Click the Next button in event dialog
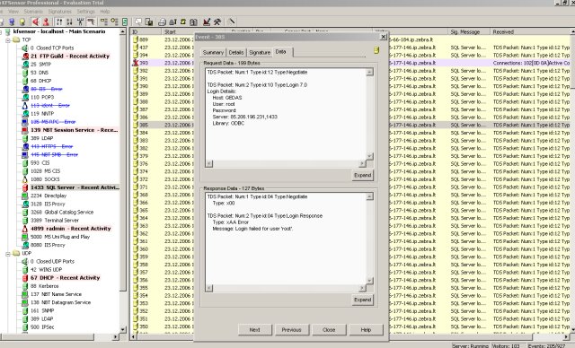Viewport: 575px width, 348px height. tap(255, 330)
